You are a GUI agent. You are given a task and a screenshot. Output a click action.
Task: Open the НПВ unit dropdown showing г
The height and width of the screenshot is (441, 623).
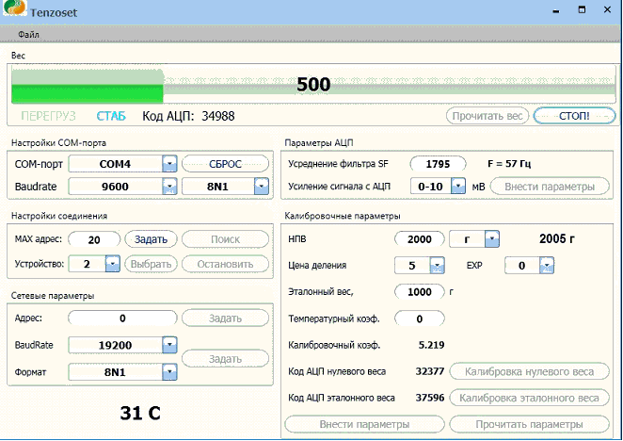tap(490, 239)
